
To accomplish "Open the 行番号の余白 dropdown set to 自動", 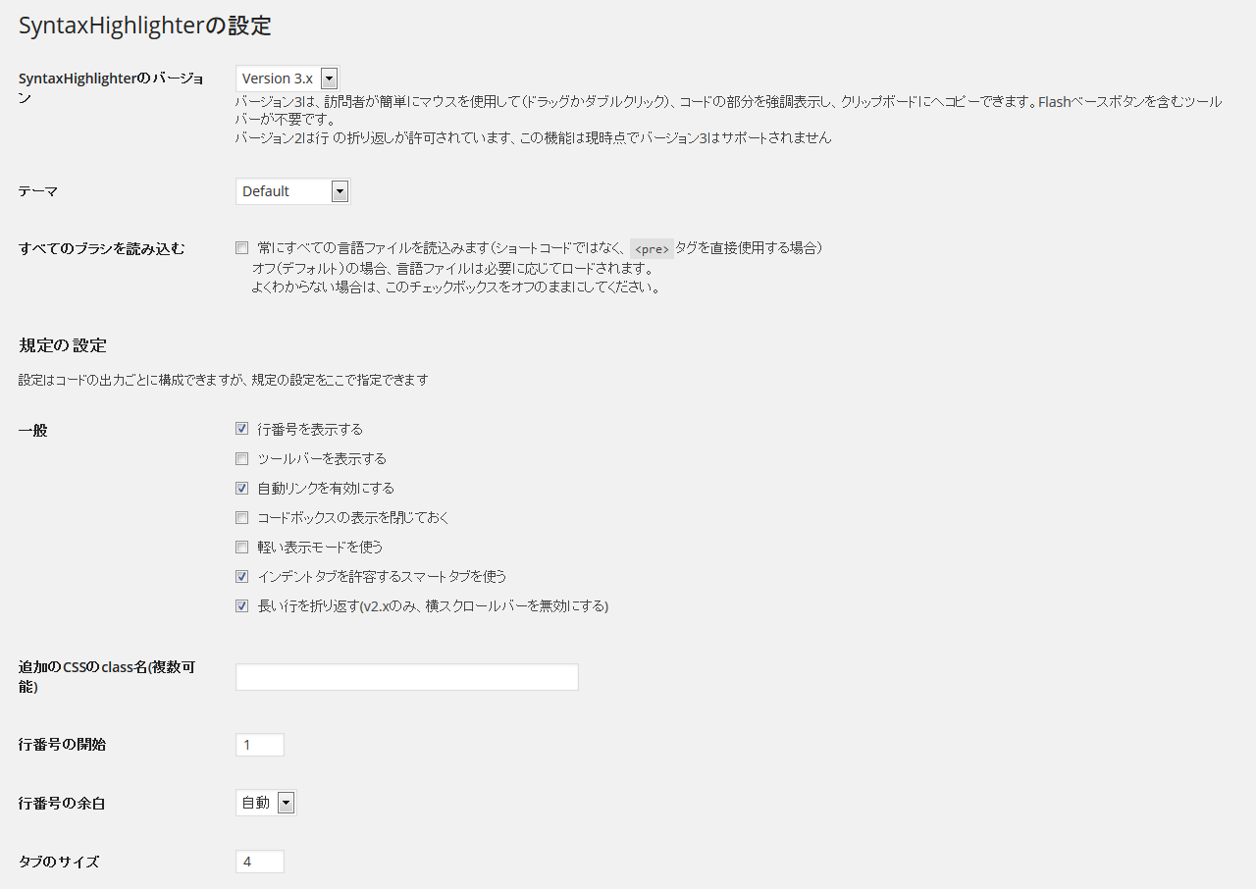I will [266, 803].
